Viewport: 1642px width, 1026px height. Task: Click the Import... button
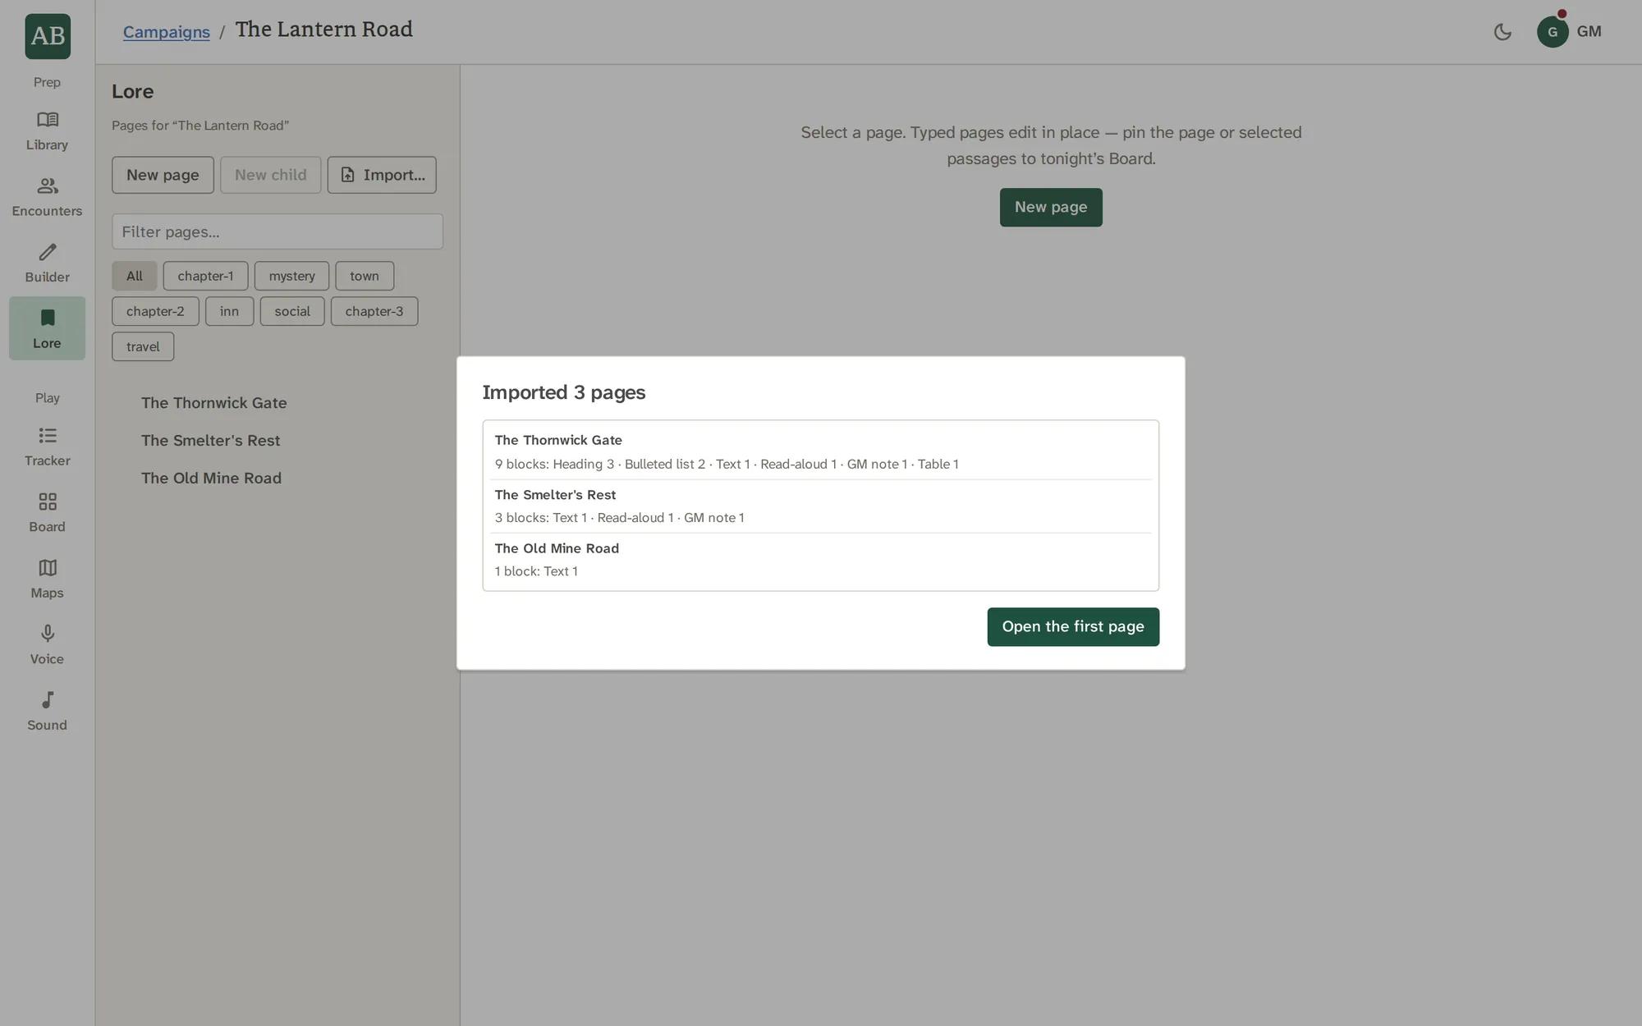point(382,175)
